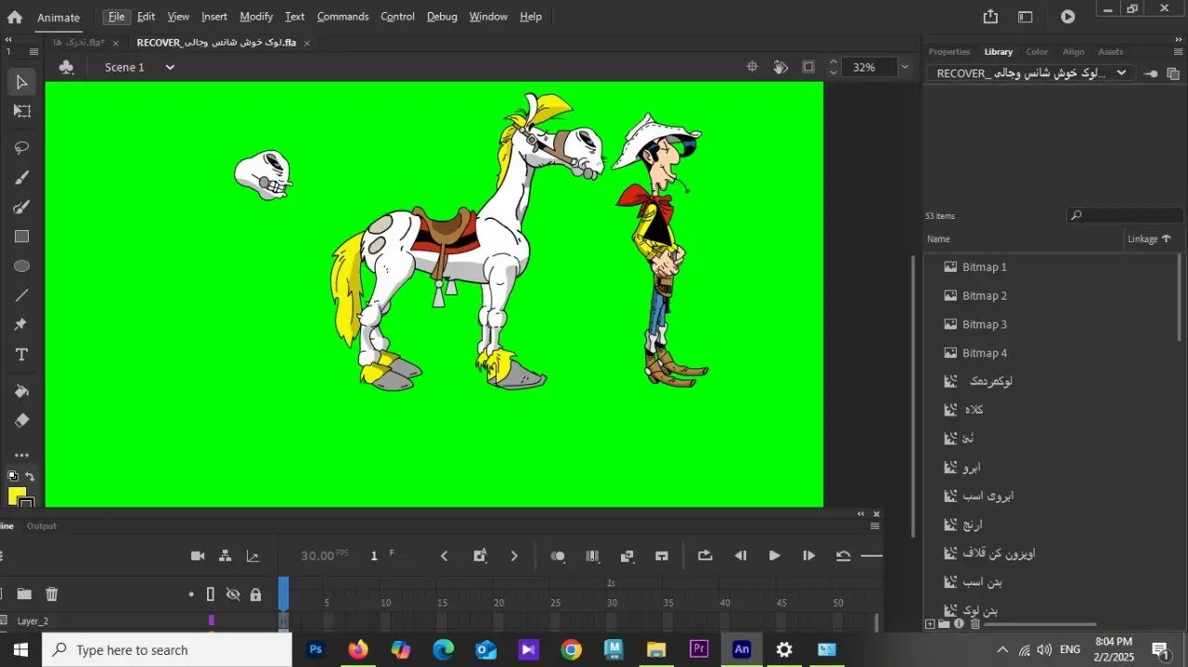The image size is (1188, 667).
Task: Toggle Lock all layers padlock icon
Action: (255, 594)
